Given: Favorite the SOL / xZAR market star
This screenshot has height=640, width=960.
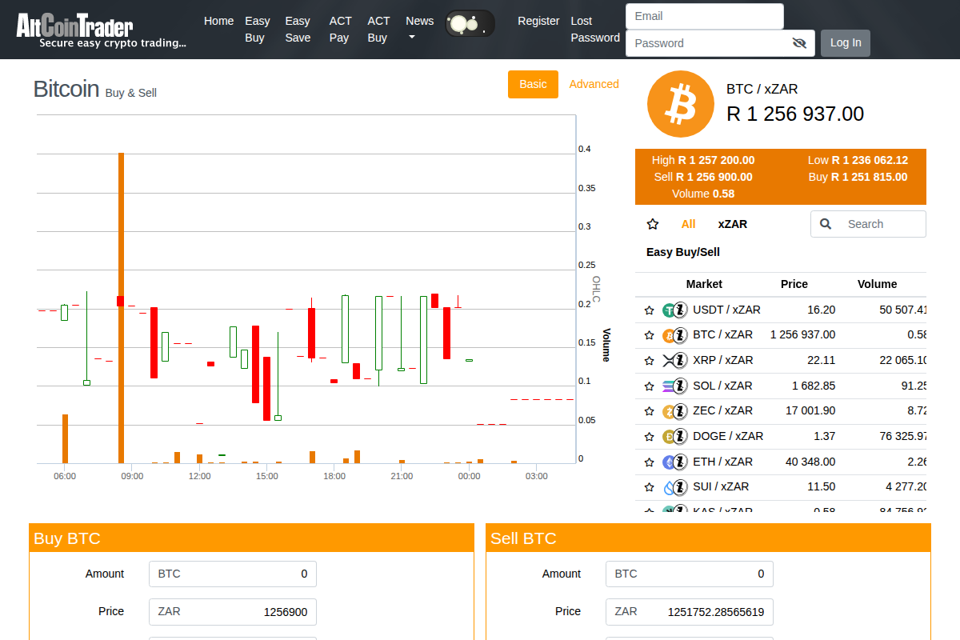Looking at the screenshot, I should [650, 386].
